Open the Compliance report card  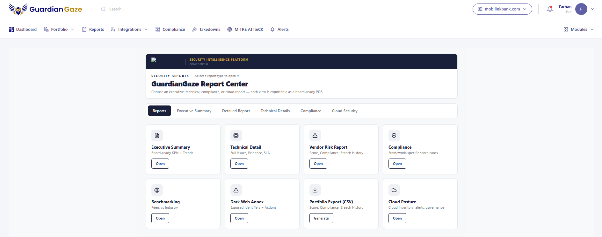point(397,164)
